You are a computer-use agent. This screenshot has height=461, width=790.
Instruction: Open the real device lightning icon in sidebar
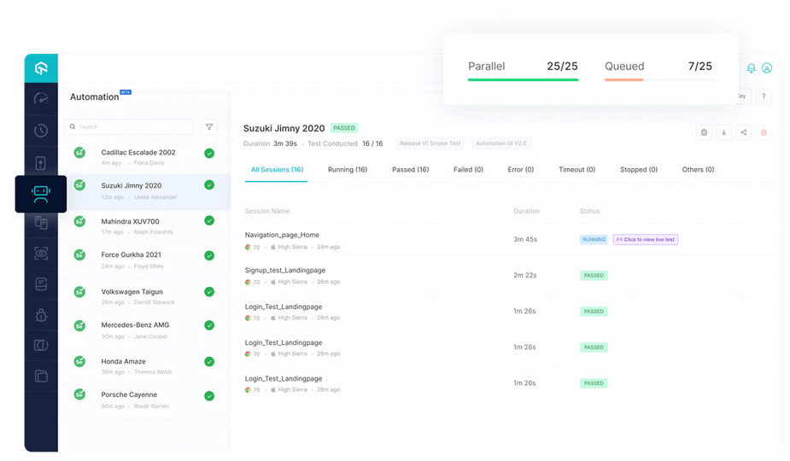41,163
